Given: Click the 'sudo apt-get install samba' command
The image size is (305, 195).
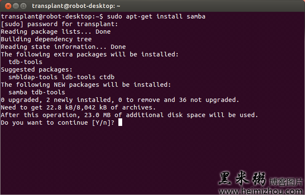Looking at the screenshot, I should pos(156,16).
